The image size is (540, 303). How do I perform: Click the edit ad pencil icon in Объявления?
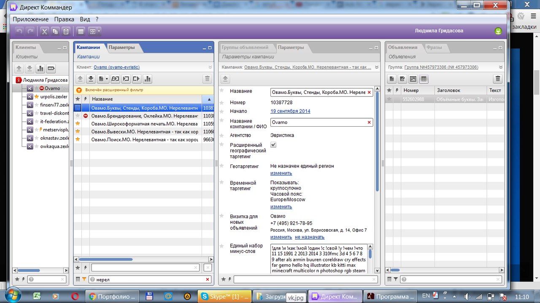tap(402, 79)
